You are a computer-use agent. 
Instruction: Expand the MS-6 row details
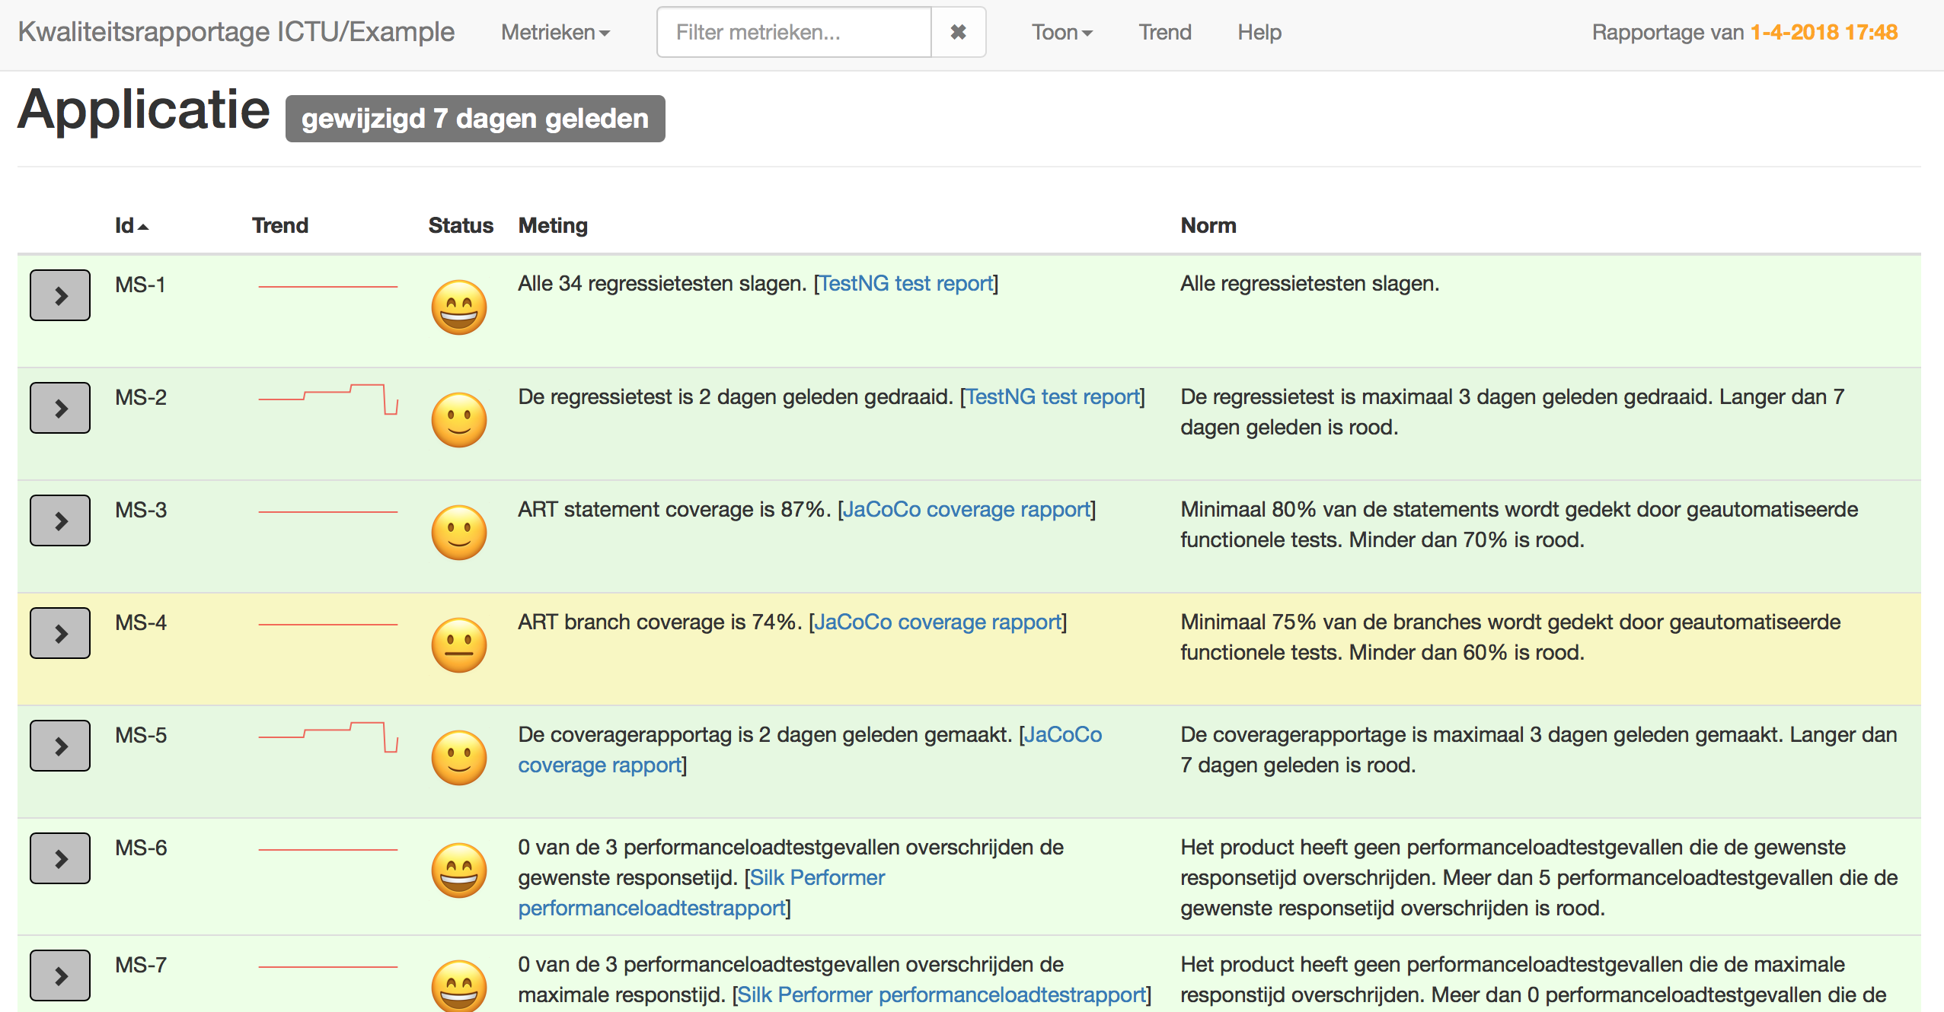(60, 858)
